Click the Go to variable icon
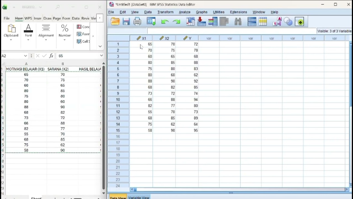Viewport: 353px width, 199px height. coord(201,22)
